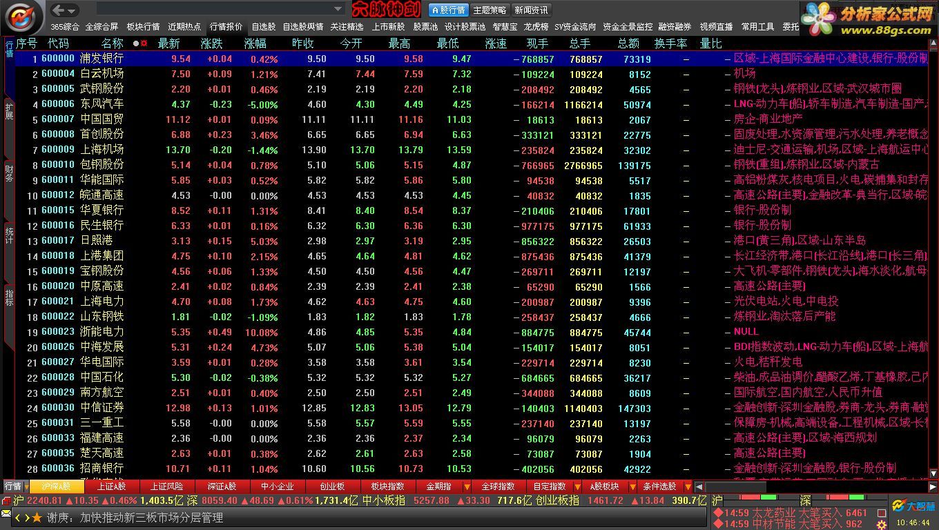Image resolution: width=939 pixels, height=530 pixels.
Task: Sort by the 换手率 column header
Action: pyautogui.click(x=670, y=43)
